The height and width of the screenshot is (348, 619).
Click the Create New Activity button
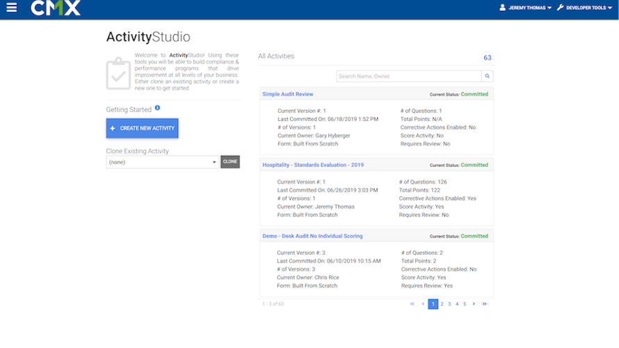point(142,129)
